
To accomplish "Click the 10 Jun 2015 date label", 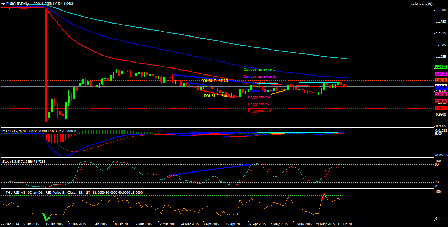I will pyautogui.click(x=347, y=224).
